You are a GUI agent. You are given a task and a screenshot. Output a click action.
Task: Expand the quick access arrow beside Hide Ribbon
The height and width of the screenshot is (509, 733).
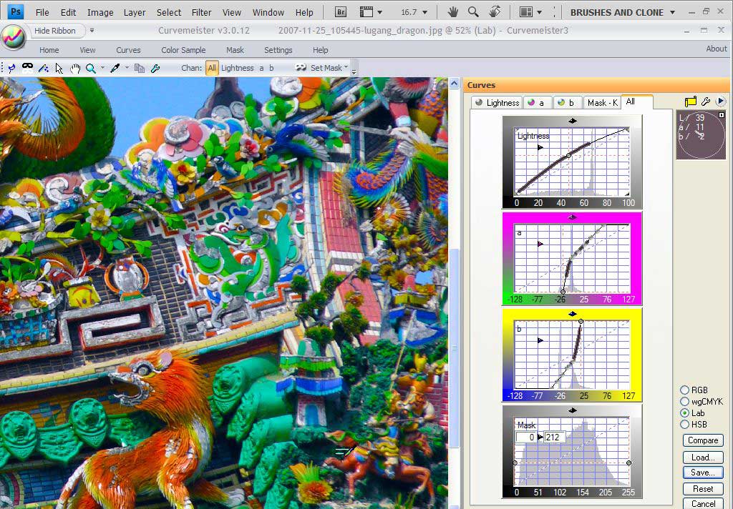(92, 30)
